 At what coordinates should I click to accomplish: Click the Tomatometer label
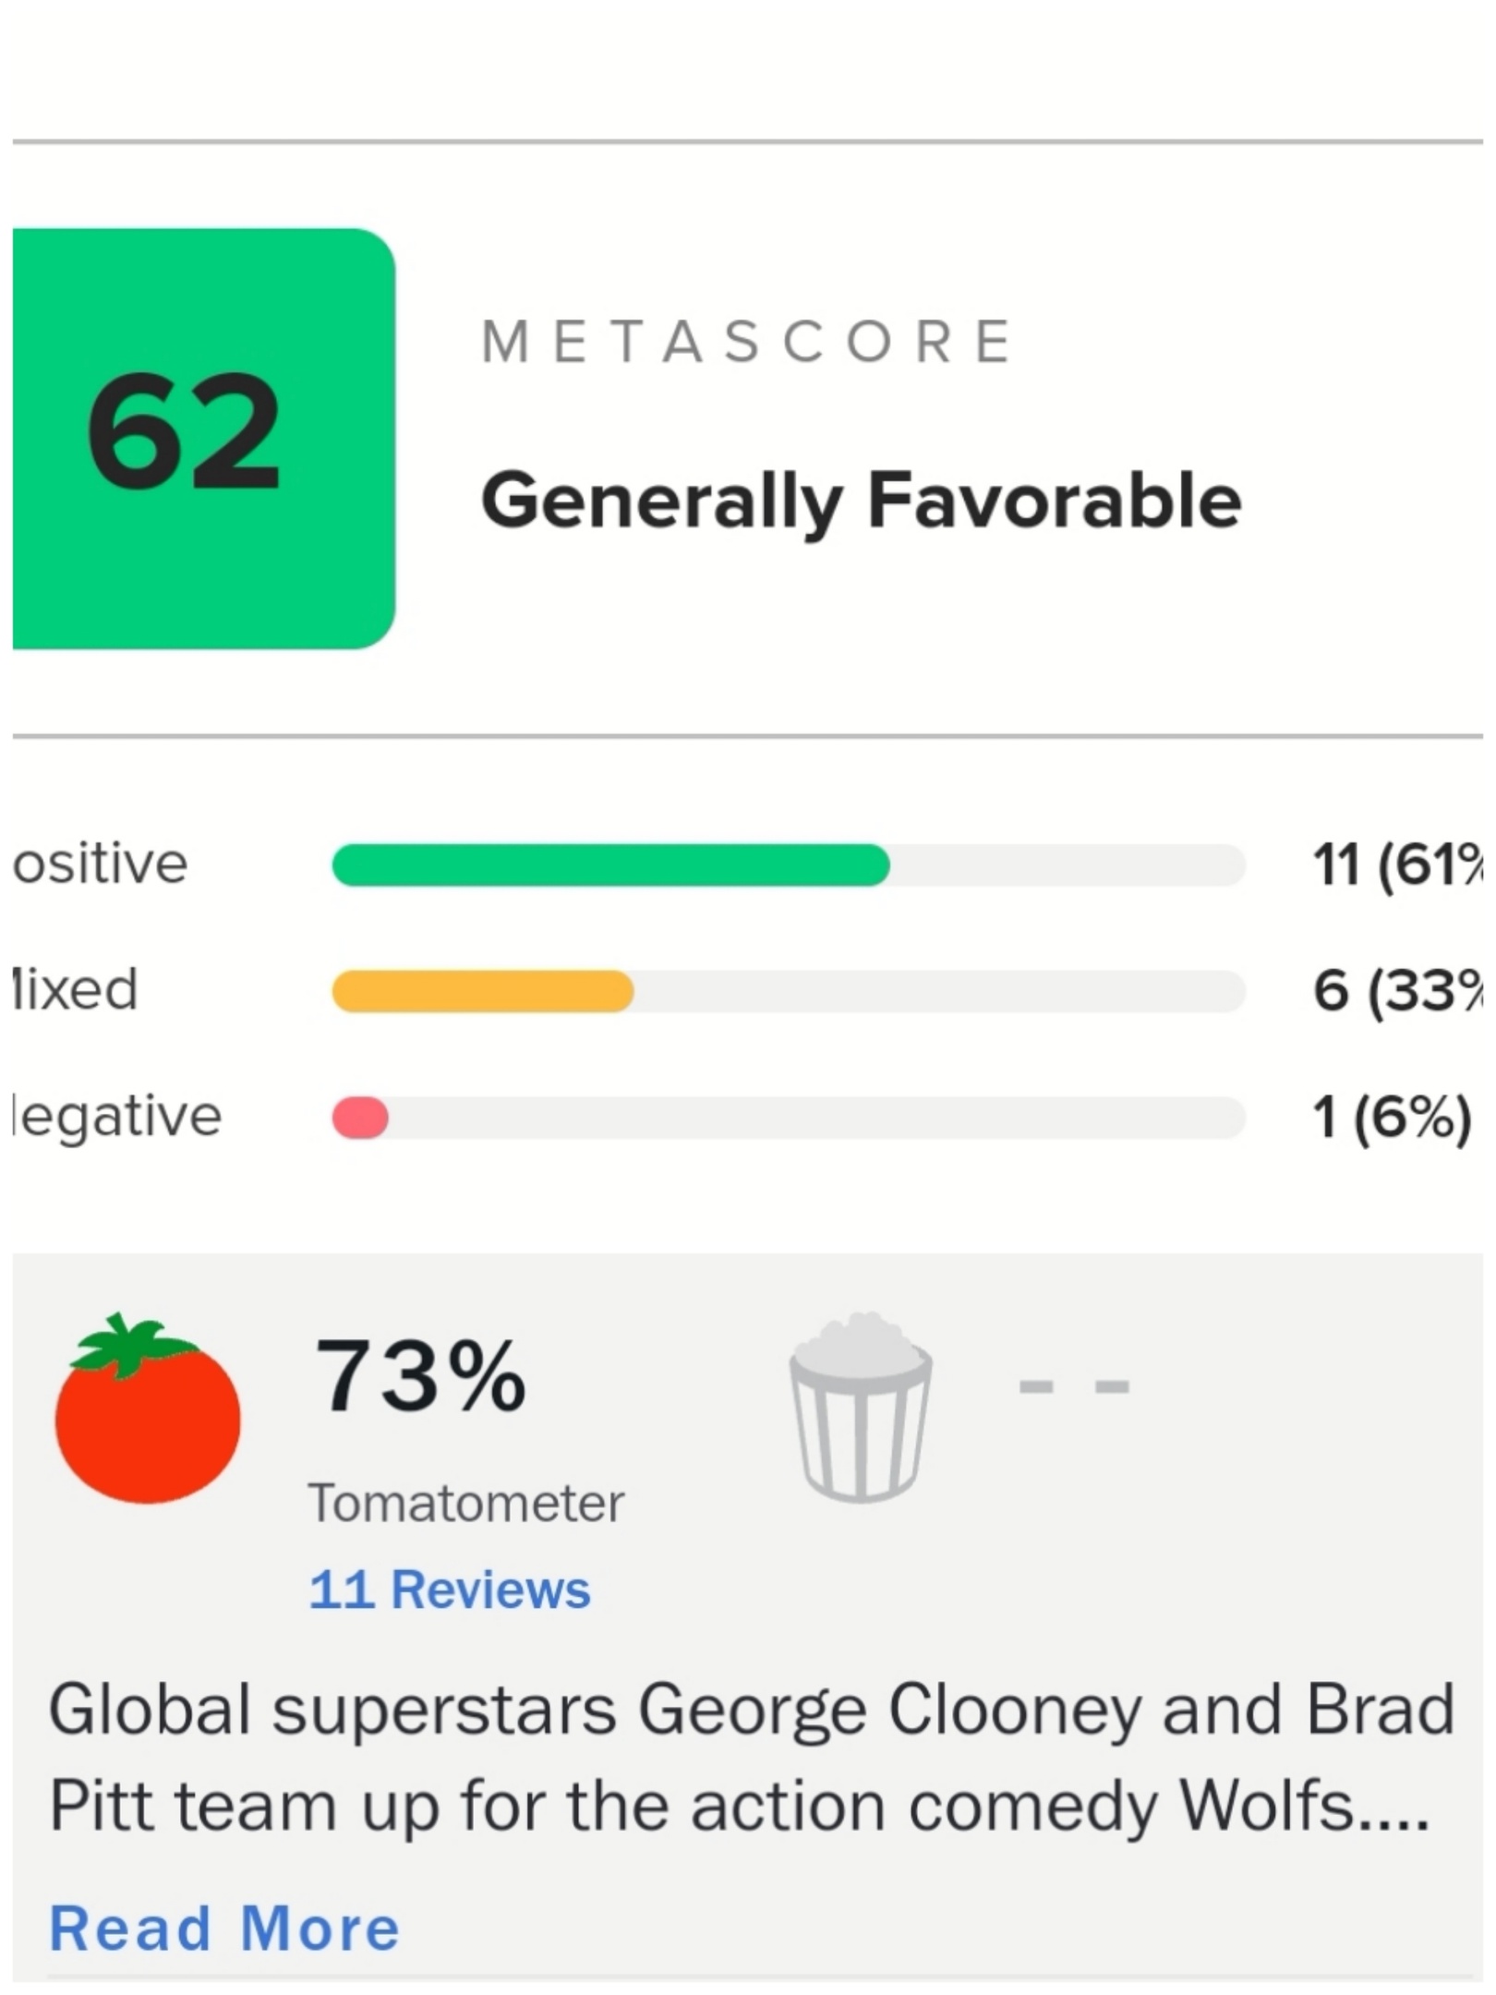click(x=466, y=1503)
